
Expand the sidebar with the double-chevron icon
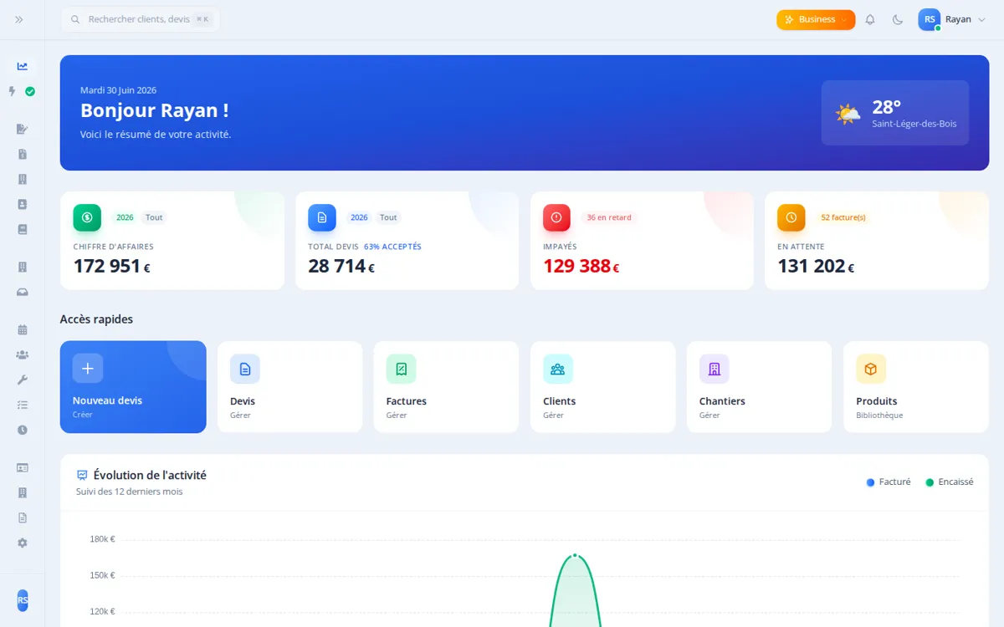coord(19,19)
